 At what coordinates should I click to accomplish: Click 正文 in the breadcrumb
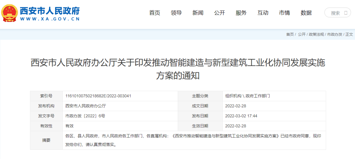point(349,34)
